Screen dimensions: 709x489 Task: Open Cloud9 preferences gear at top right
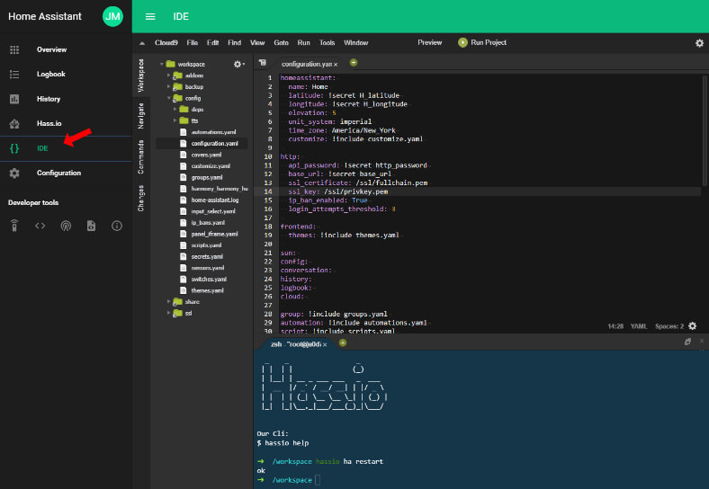click(699, 43)
